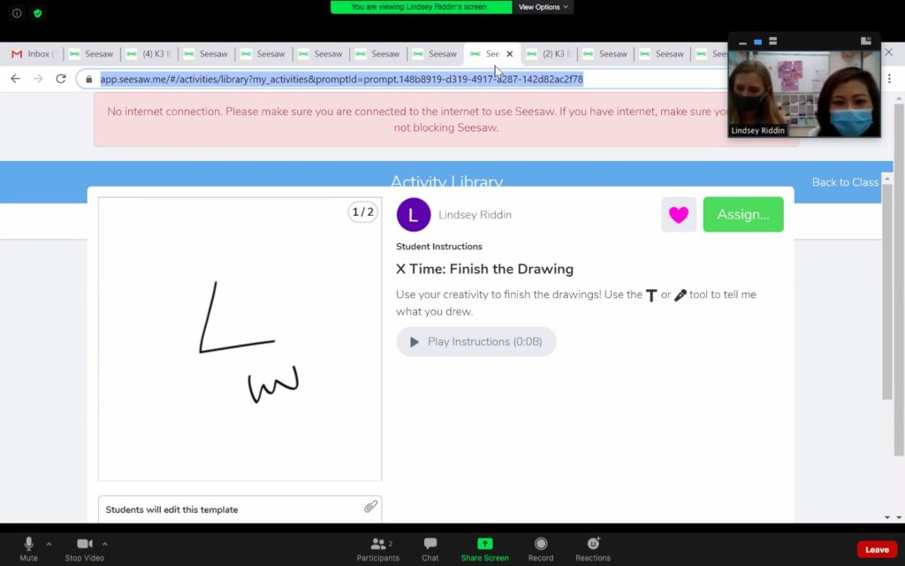905x566 pixels.
Task: Play Instructions audio (0:08)
Action: pos(475,341)
